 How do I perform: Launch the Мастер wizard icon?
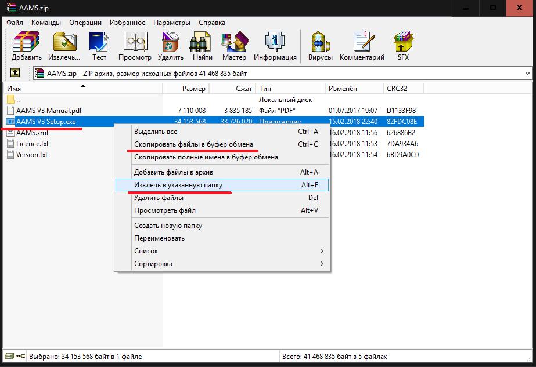(234, 42)
